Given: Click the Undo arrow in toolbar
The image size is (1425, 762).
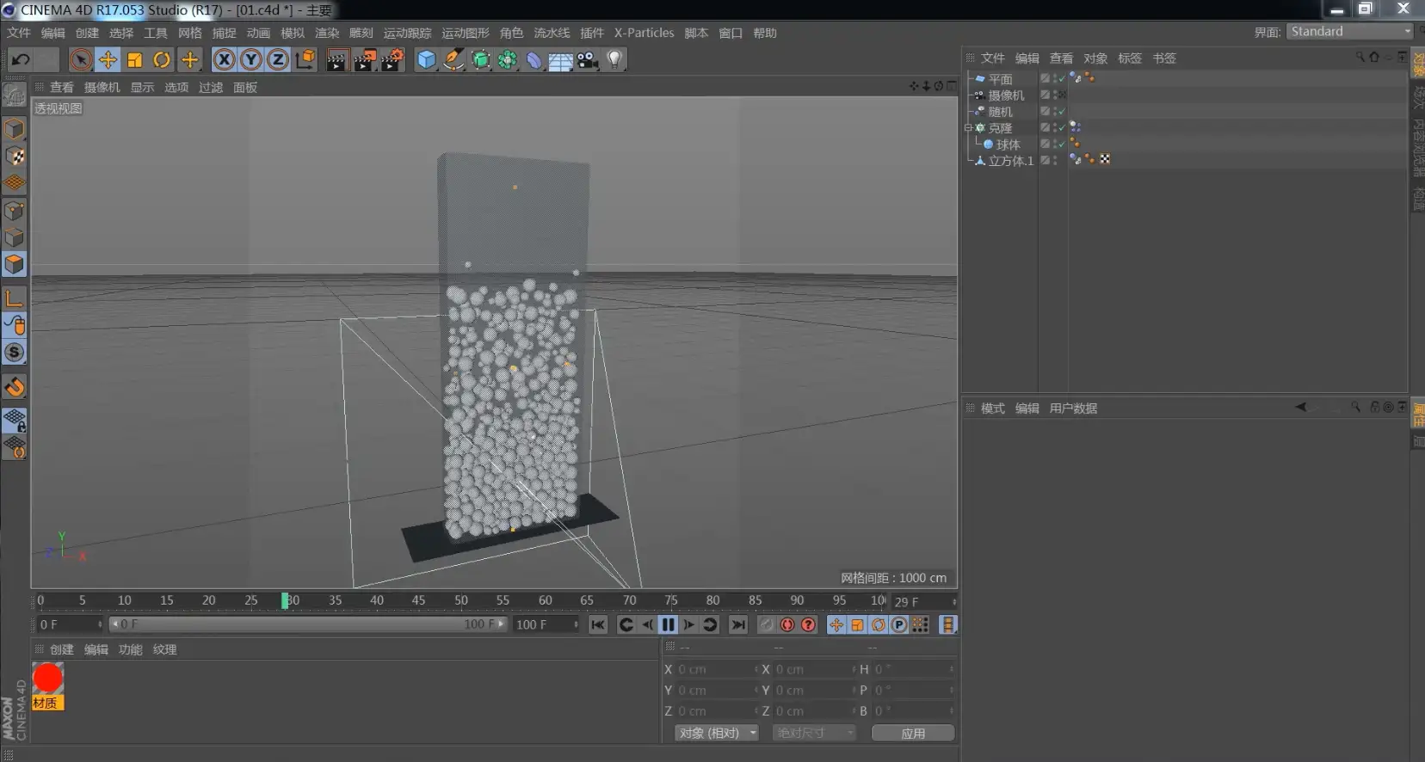Looking at the screenshot, I should 21,59.
